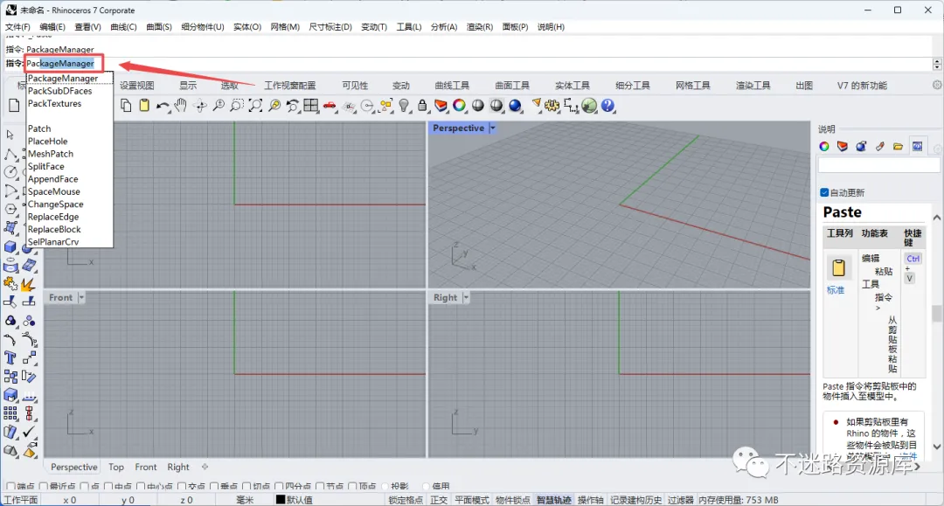944x506 pixels.
Task: Click the Zoom Window dashed-box icon
Action: coord(237,106)
